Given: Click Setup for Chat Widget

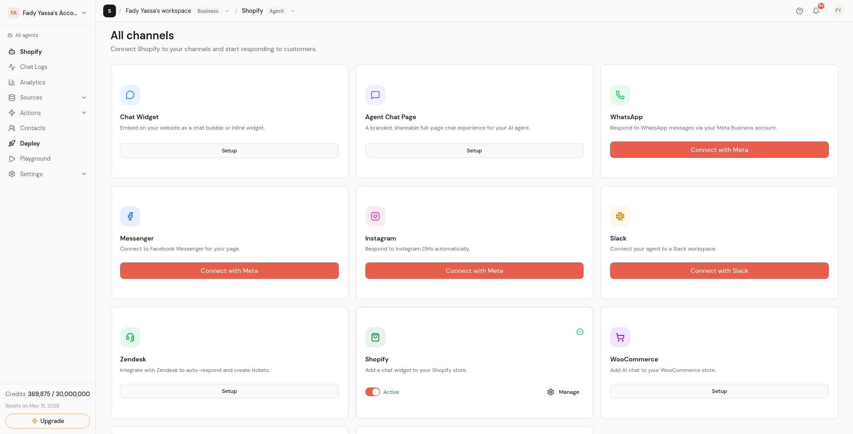Looking at the screenshot, I should pos(229,151).
